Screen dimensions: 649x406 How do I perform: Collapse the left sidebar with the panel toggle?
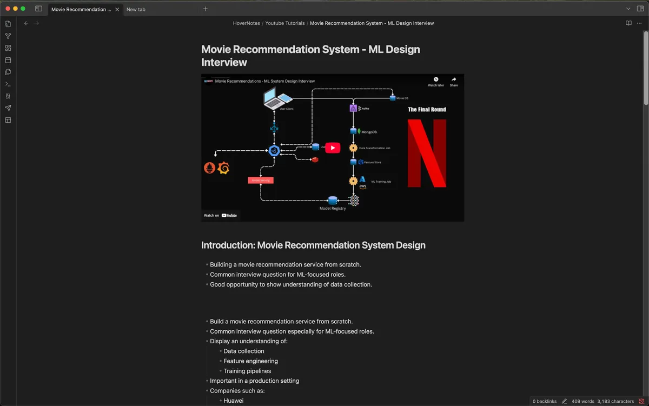click(38, 9)
